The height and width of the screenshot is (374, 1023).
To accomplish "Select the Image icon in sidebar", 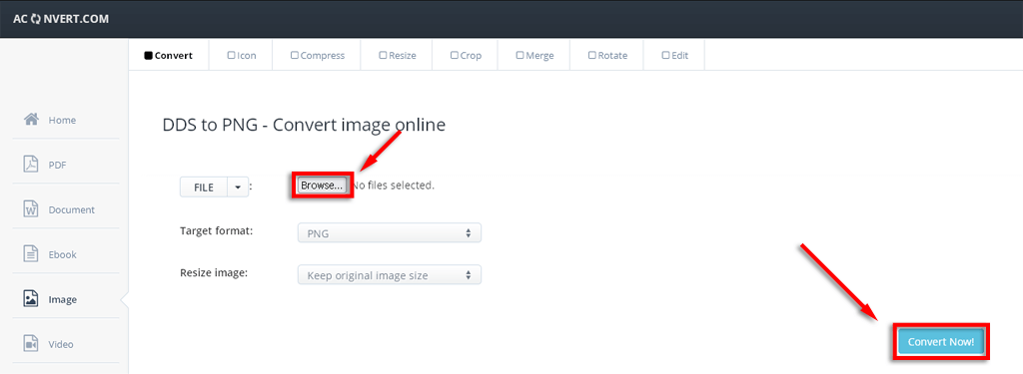I will [x=31, y=299].
